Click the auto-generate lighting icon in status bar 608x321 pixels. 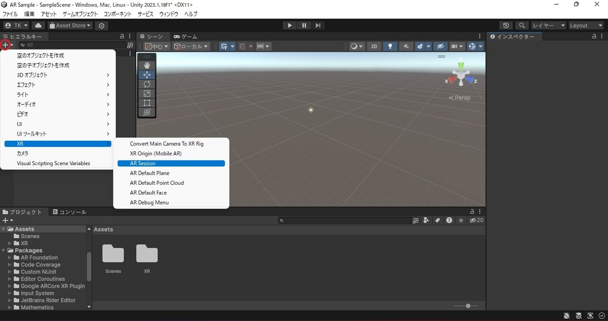pyautogui.click(x=590, y=315)
